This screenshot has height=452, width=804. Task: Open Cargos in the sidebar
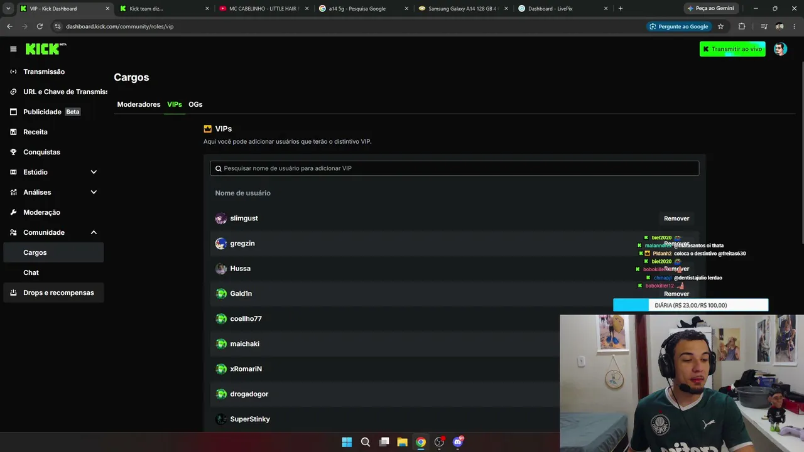tap(53, 252)
